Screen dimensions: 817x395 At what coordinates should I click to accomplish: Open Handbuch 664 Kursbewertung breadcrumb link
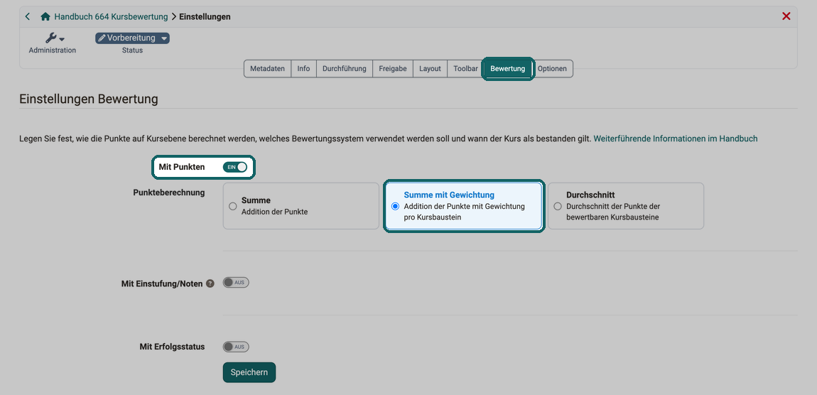[111, 16]
